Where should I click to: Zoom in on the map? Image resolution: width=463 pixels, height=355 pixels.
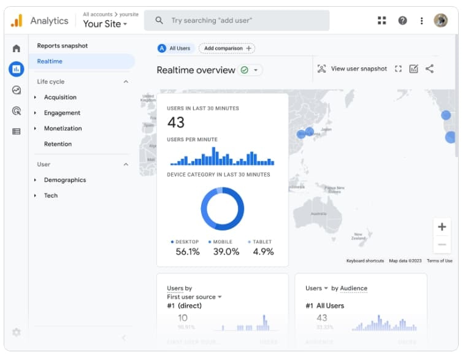pos(442,227)
